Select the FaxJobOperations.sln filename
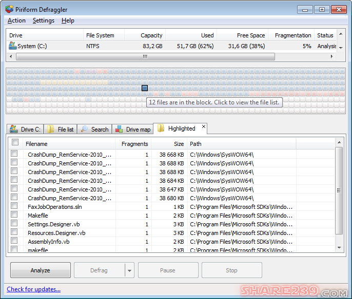The height and width of the screenshot is (299, 352). [55, 207]
